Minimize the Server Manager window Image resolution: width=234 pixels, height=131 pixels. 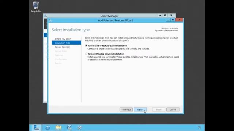pos(160,15)
